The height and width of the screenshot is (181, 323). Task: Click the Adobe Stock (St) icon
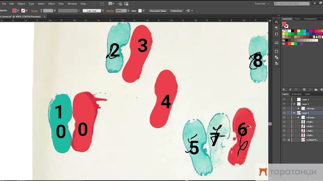click(x=102, y=4)
